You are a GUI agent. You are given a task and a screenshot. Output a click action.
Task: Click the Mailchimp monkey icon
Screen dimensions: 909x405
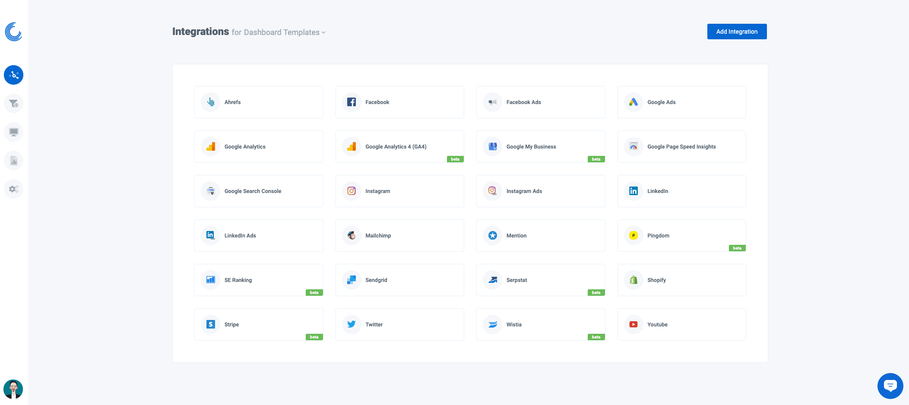pos(352,236)
